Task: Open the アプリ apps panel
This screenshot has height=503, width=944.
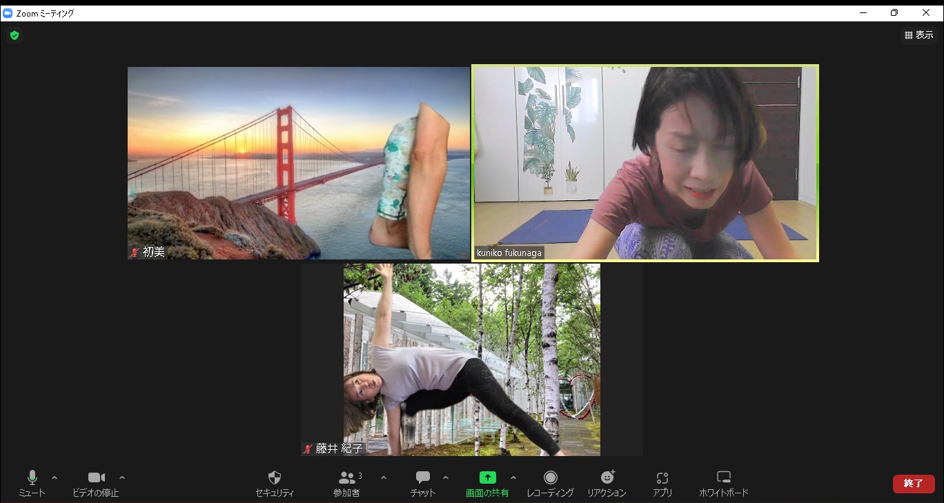Action: 662,484
